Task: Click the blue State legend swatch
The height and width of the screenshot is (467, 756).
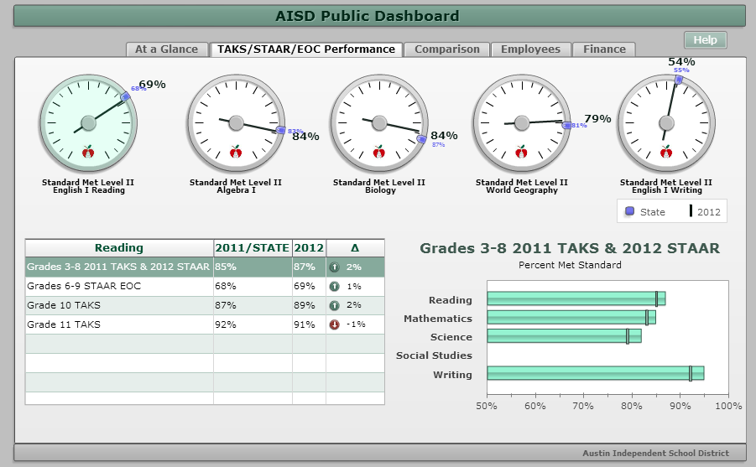Action: tap(630, 212)
